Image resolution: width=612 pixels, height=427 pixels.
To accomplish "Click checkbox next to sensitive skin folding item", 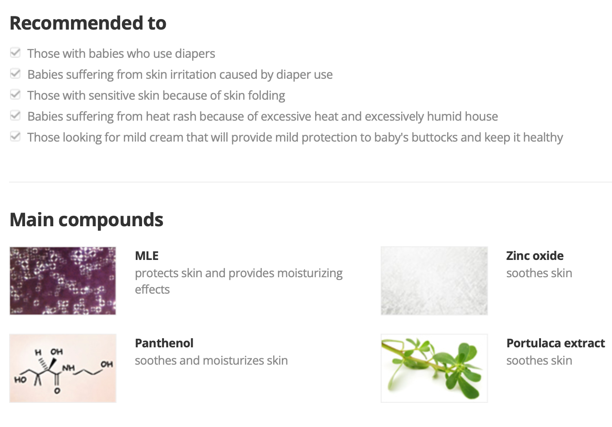I will click(x=15, y=95).
